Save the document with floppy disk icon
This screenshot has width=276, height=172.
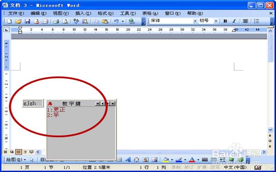click(x=27, y=21)
